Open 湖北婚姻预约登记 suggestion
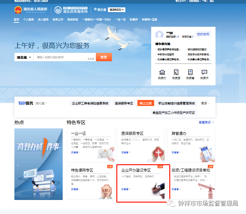 point(197,49)
